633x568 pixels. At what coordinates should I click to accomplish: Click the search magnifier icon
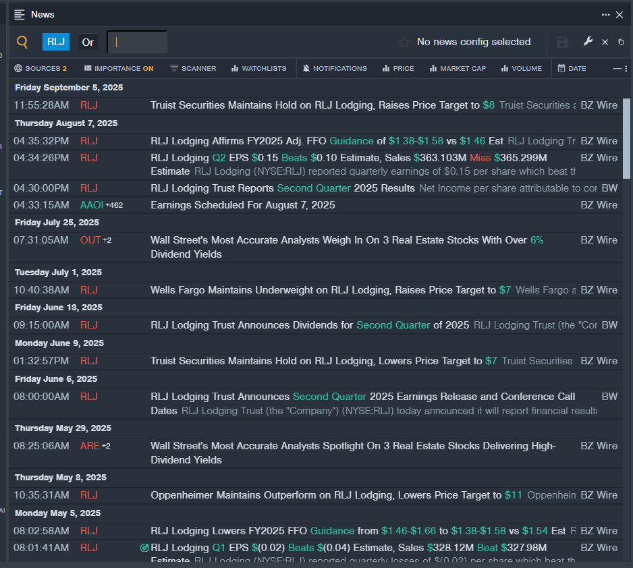coord(22,42)
